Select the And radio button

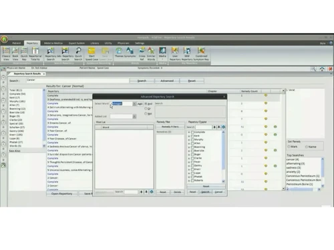pos(146,104)
